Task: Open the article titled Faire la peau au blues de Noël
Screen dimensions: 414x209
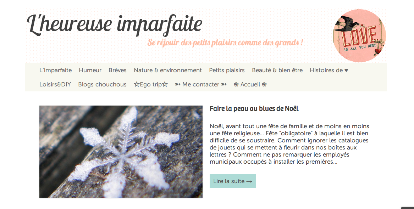Action: pos(254,109)
